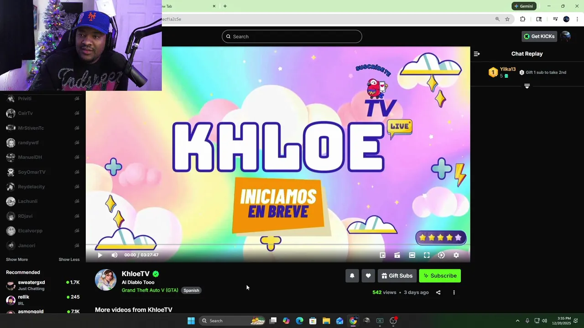Screen dimensions: 584x328
Task: Open Outlook from taskbar
Action: point(339,321)
